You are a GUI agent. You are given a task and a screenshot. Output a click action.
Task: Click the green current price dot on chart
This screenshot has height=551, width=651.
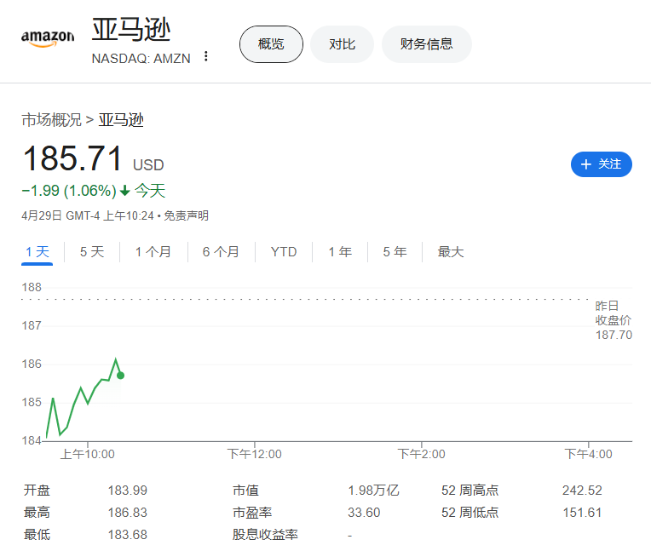[x=120, y=376]
